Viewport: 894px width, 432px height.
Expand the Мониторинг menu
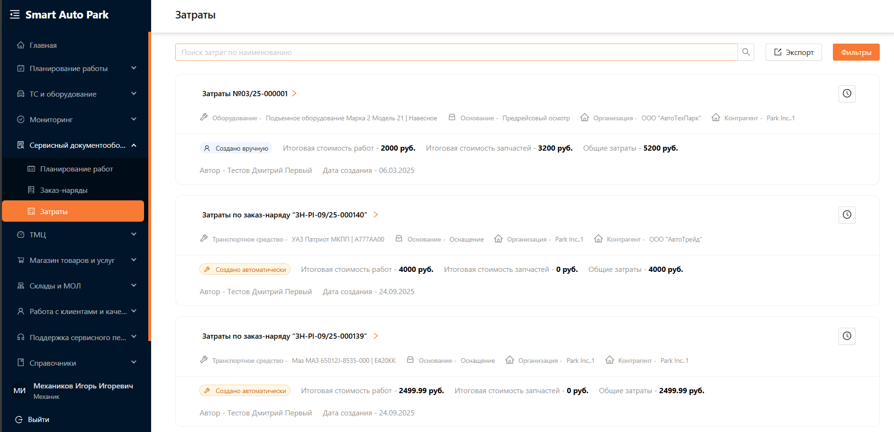pos(134,119)
